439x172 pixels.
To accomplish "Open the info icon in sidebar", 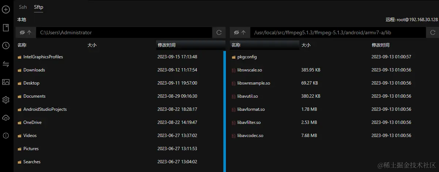I will (x=6, y=136).
